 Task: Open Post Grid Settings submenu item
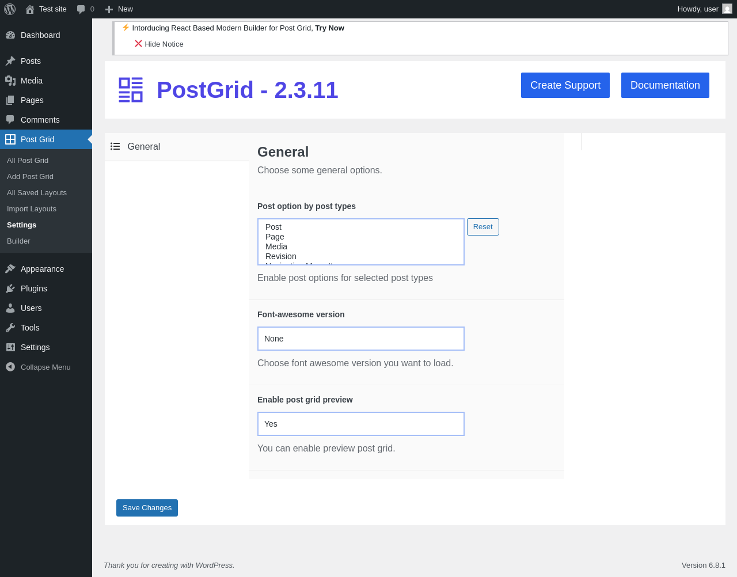46,225
